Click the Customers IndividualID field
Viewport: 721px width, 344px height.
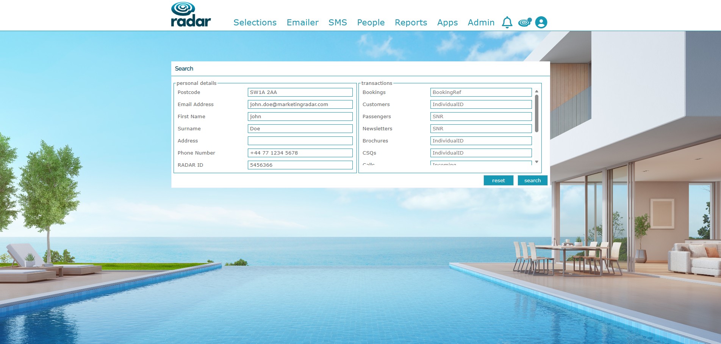pyautogui.click(x=481, y=104)
